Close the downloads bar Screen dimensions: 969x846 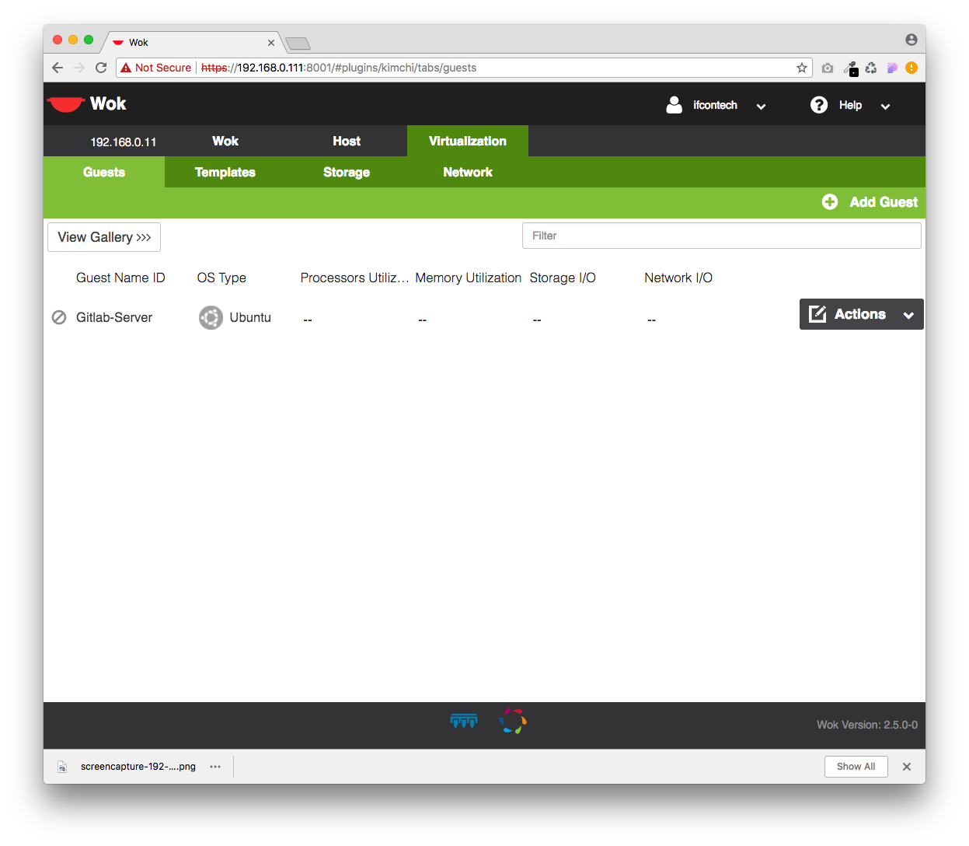tap(906, 767)
